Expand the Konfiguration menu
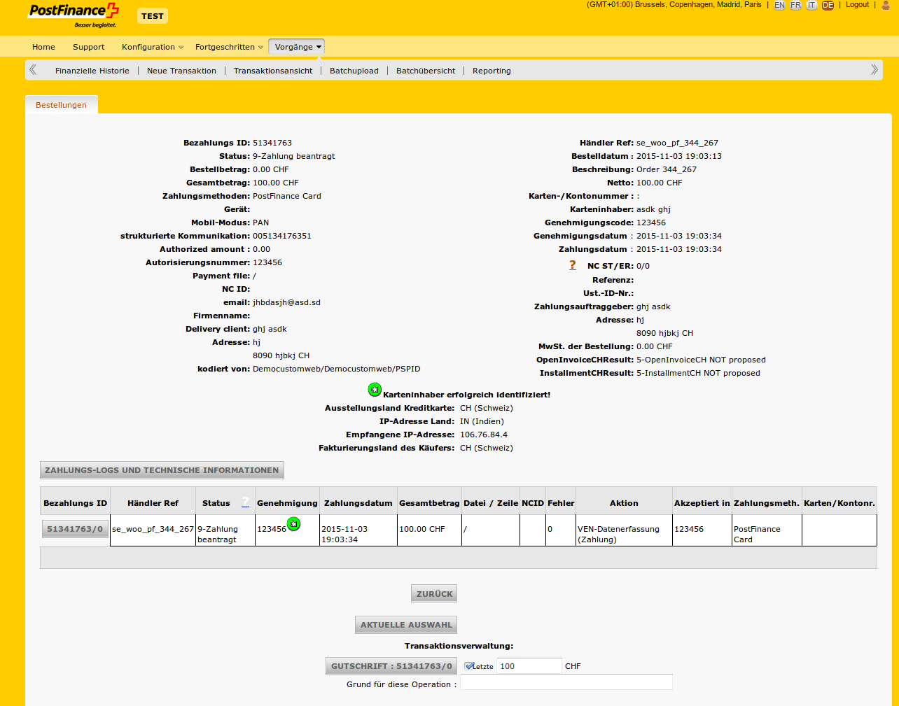The height and width of the screenshot is (706, 899). click(x=152, y=47)
